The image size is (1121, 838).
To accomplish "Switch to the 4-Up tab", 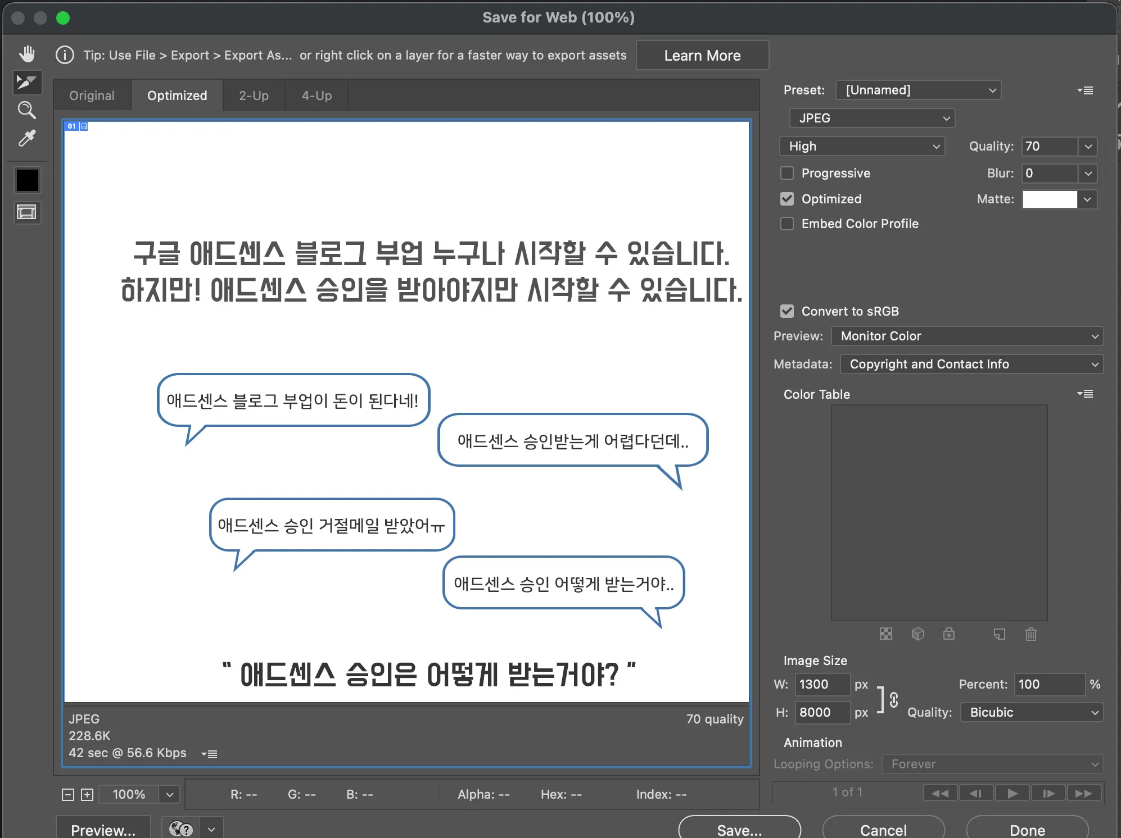I will 317,95.
